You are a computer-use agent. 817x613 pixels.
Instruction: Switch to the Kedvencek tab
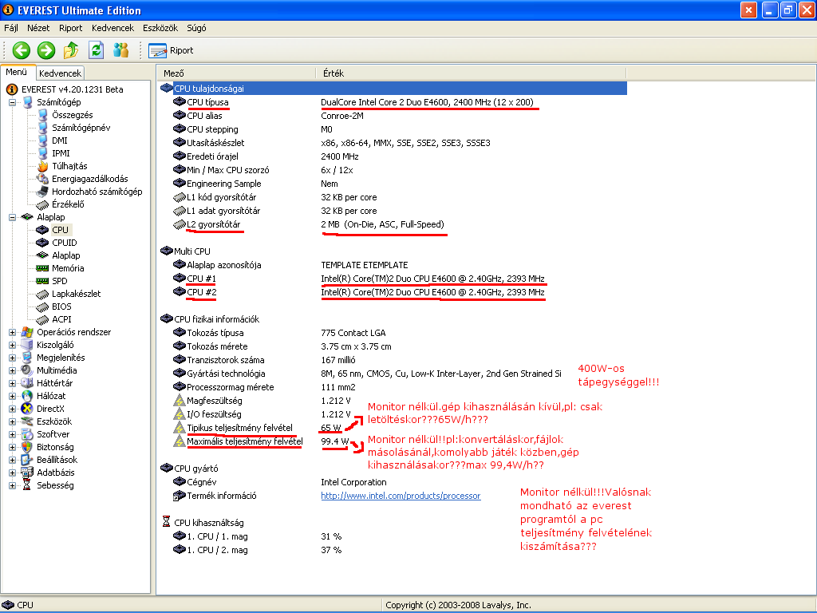[x=60, y=73]
